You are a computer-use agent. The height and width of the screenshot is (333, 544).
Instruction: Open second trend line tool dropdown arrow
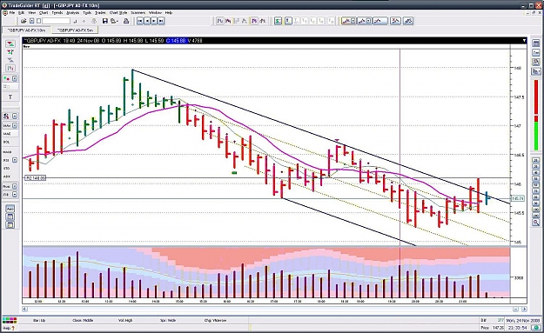pyautogui.click(x=369, y=21)
